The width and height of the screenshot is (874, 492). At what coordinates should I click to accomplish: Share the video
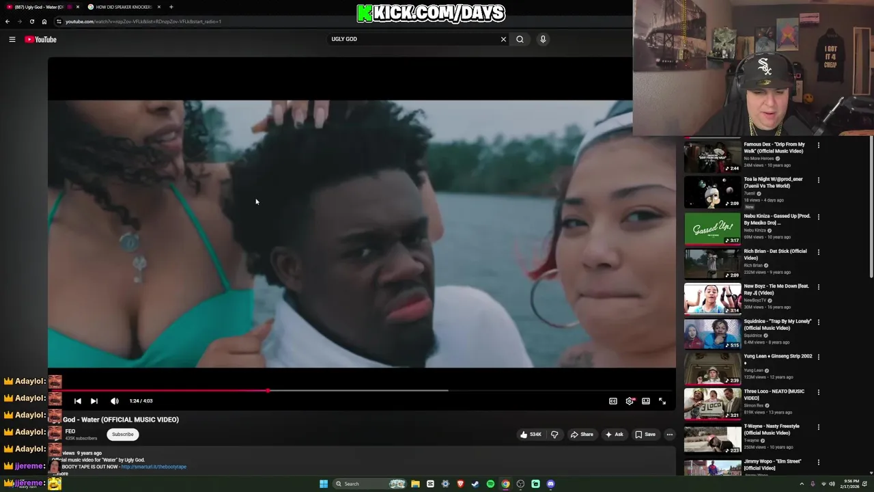(x=582, y=435)
